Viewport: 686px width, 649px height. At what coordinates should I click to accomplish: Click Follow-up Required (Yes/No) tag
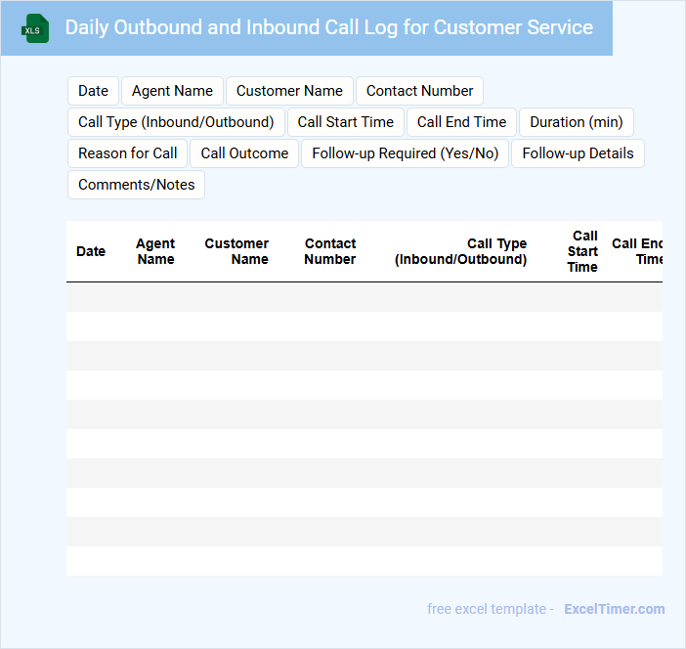click(405, 153)
